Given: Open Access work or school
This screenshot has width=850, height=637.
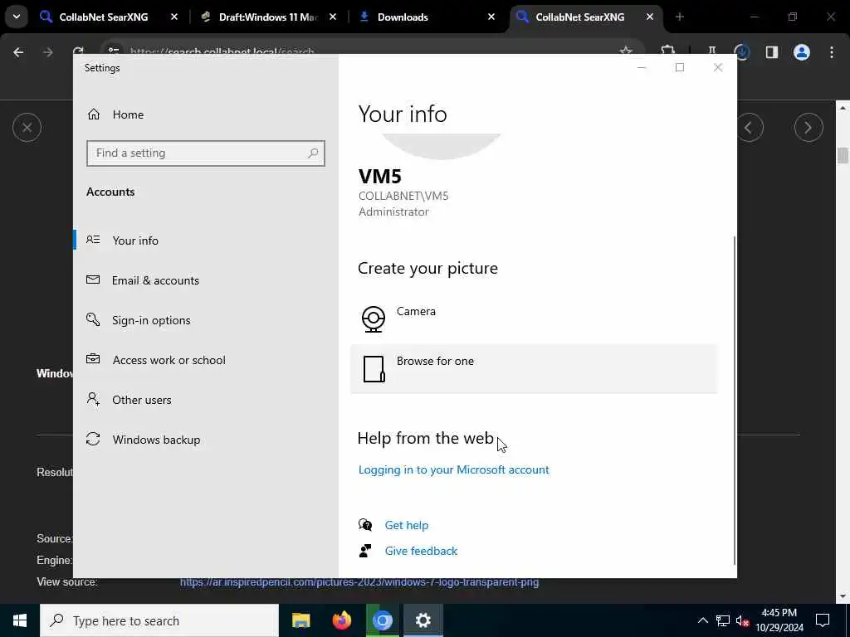Looking at the screenshot, I should coord(169,360).
